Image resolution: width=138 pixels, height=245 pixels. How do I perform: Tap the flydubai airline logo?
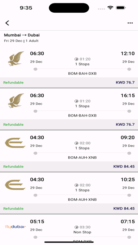click(x=15, y=227)
